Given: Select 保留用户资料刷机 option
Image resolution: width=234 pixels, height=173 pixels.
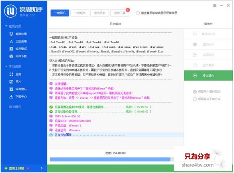Looking at the screenshot, I should click(x=195, y=92).
